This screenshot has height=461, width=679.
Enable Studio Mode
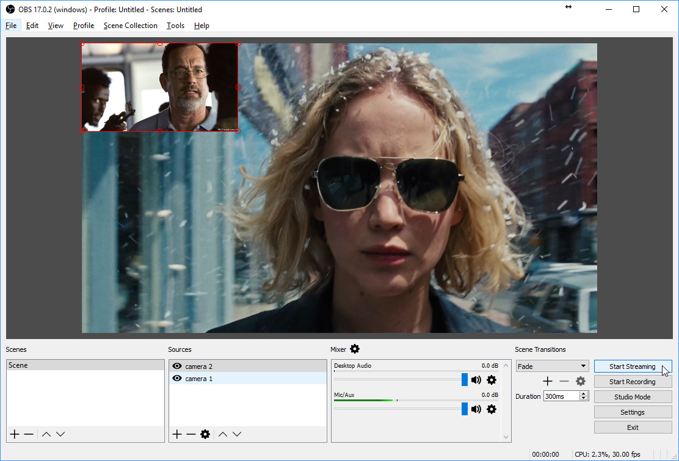633,396
